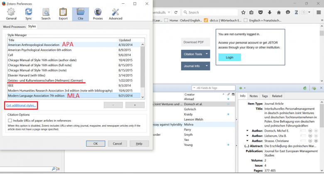Click the smiley chat icon in toolbar

[288, 12]
